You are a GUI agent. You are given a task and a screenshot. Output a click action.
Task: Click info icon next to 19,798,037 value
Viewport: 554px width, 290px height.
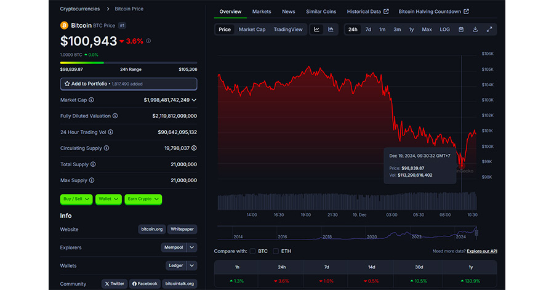[x=194, y=148]
